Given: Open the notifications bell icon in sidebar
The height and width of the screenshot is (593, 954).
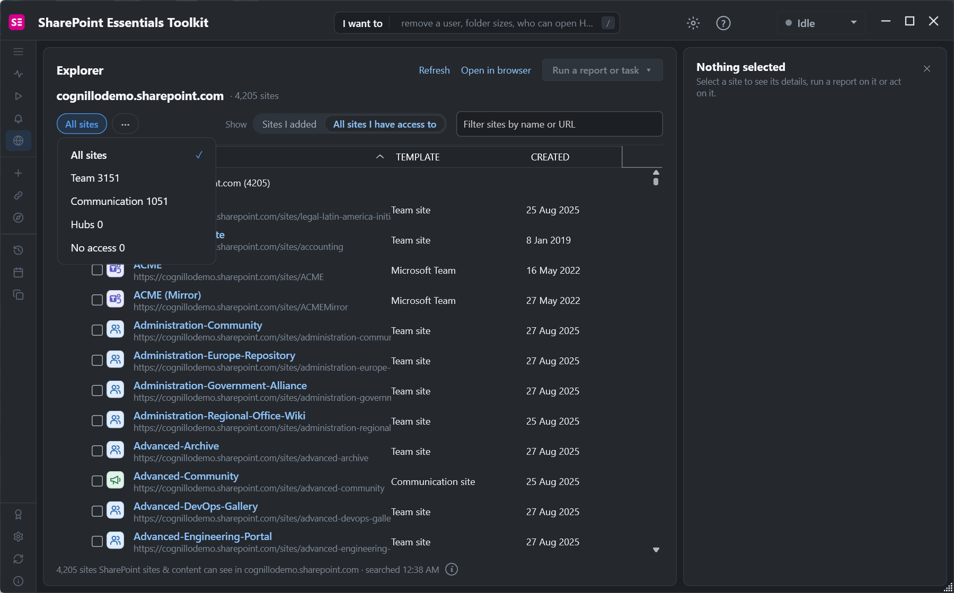Looking at the screenshot, I should 18,119.
